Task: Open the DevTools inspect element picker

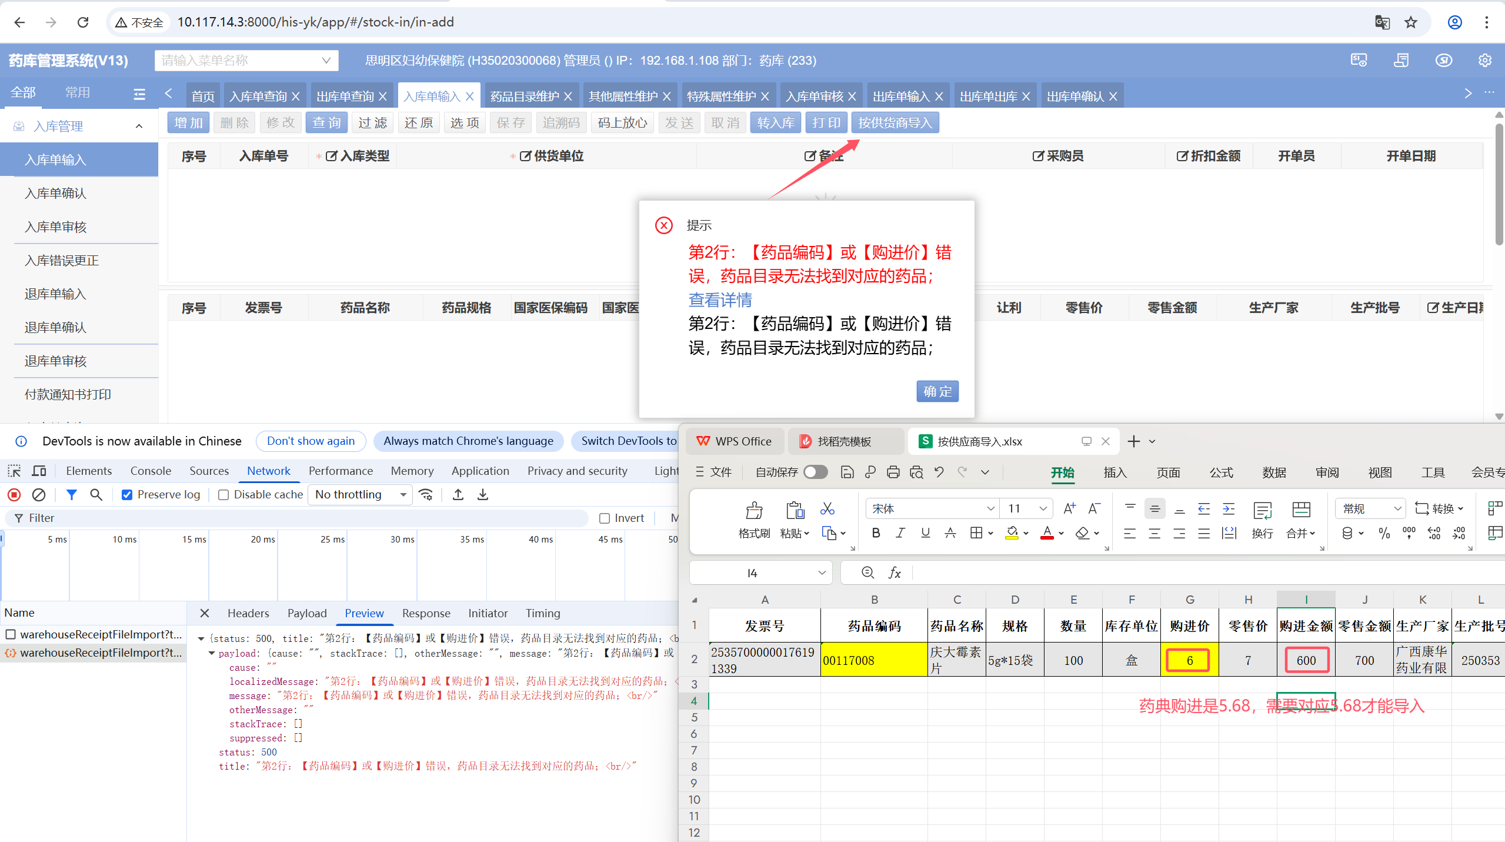Action: (x=14, y=471)
